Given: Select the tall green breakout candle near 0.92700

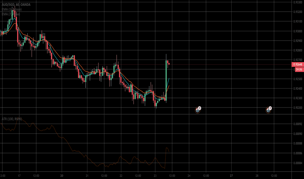Looking at the screenshot, I should tap(166, 80).
